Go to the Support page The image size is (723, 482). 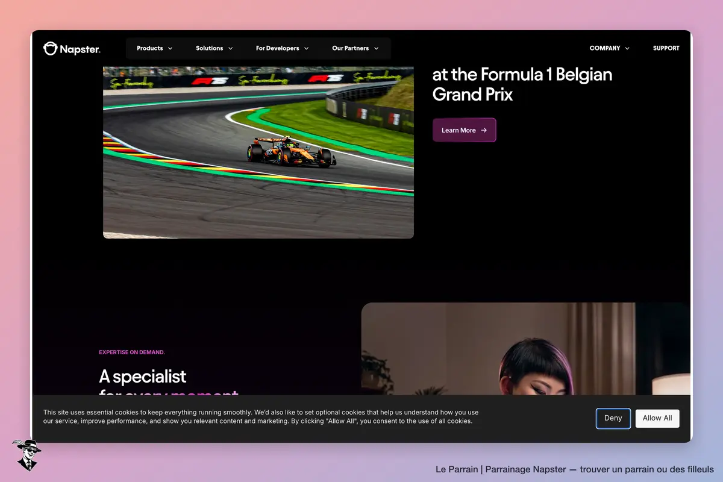666,48
